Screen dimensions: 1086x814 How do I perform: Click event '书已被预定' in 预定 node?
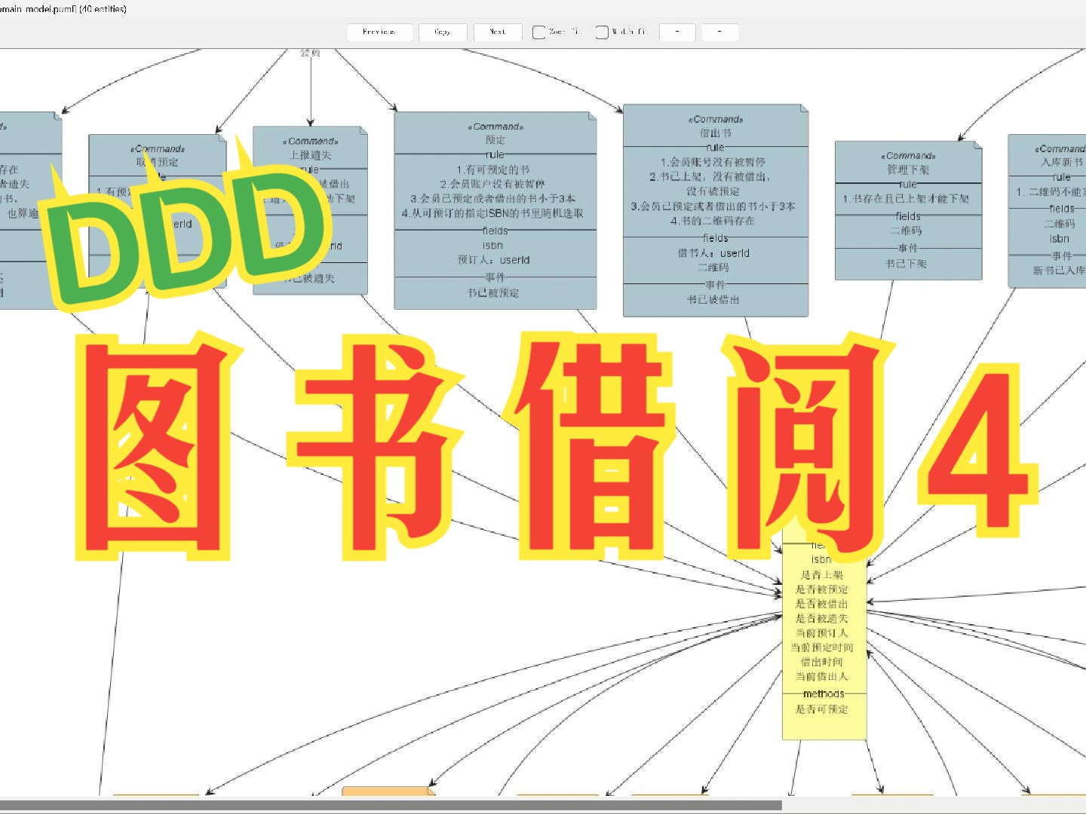(493, 292)
